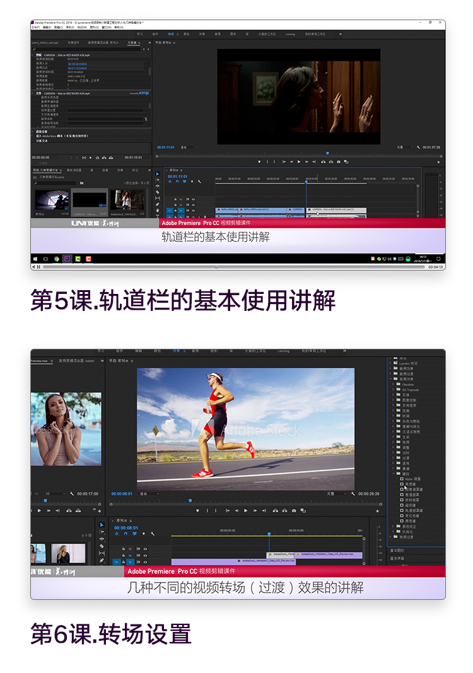
Task: Select woman-in-doorway clip thumbnail, lesson 5 project
Action: click(127, 200)
